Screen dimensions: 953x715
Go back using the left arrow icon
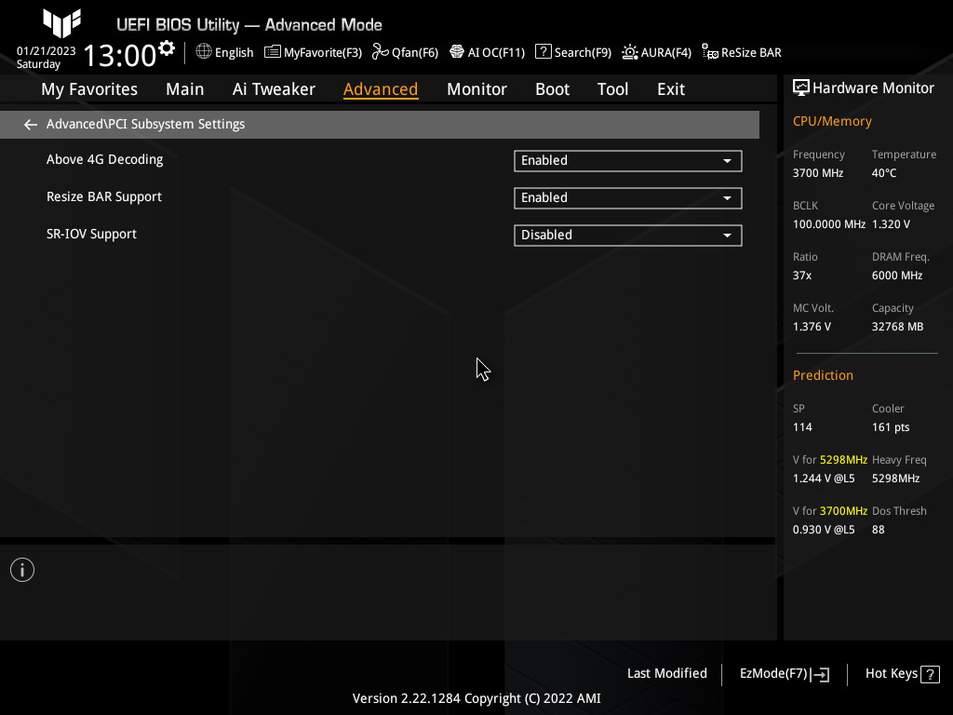[31, 125]
